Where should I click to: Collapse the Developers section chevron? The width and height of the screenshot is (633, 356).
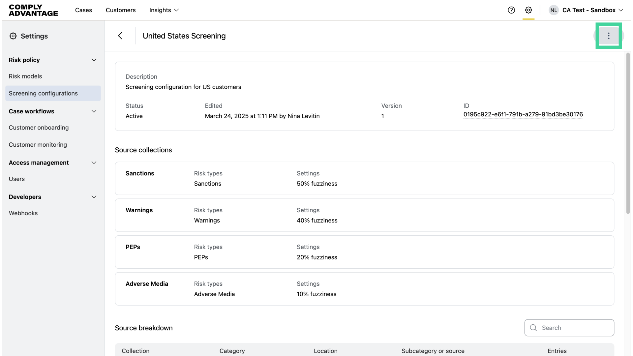pos(94,197)
